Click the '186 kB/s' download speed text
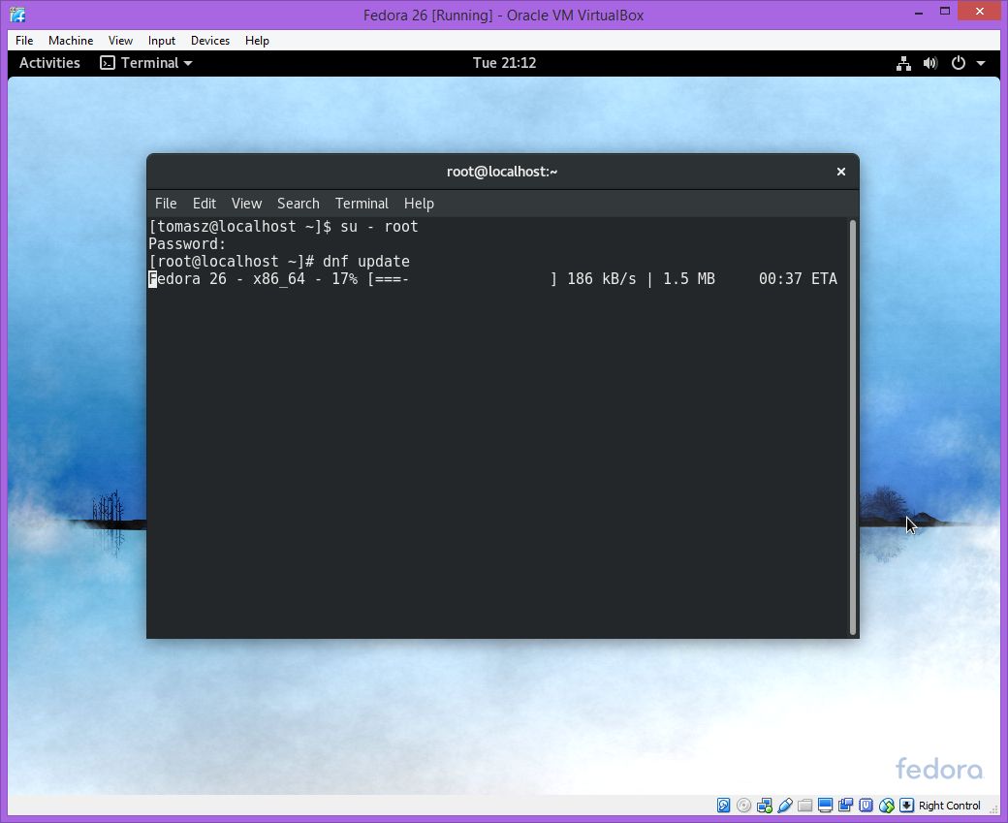The width and height of the screenshot is (1008, 823). (601, 279)
